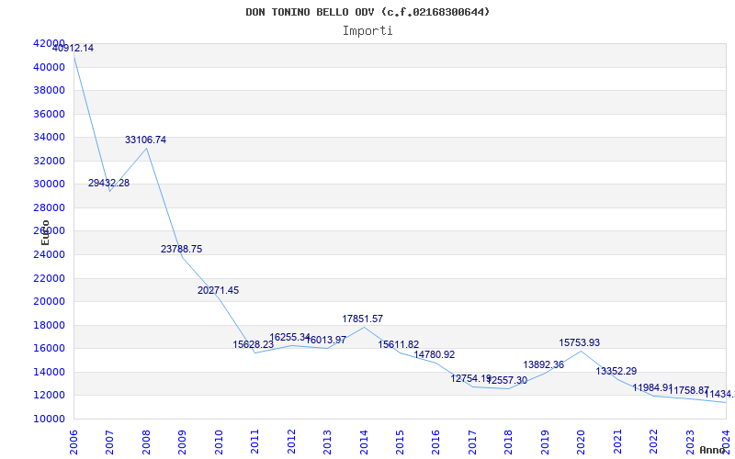
Task: Click the x-axis year 2012
Action: (x=291, y=442)
